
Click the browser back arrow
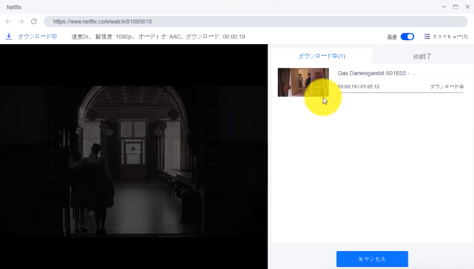pos(8,21)
